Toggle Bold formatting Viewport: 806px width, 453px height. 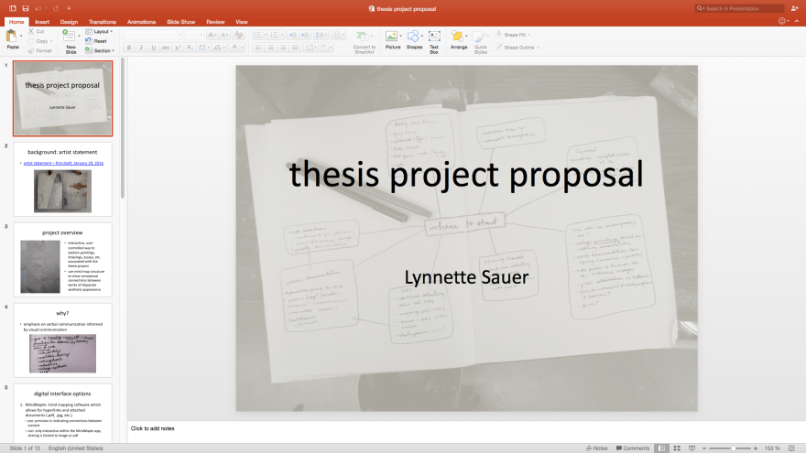pyautogui.click(x=129, y=48)
